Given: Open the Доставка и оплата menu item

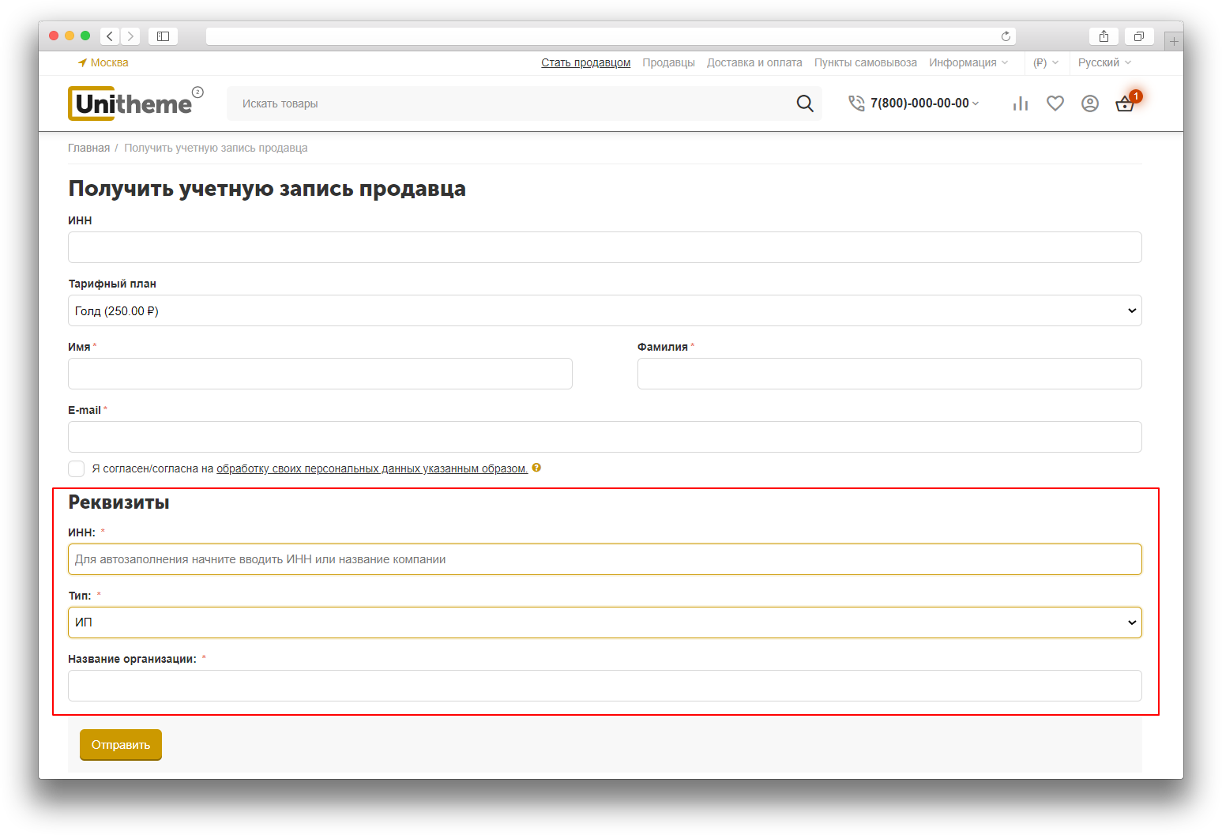Looking at the screenshot, I should (x=754, y=62).
